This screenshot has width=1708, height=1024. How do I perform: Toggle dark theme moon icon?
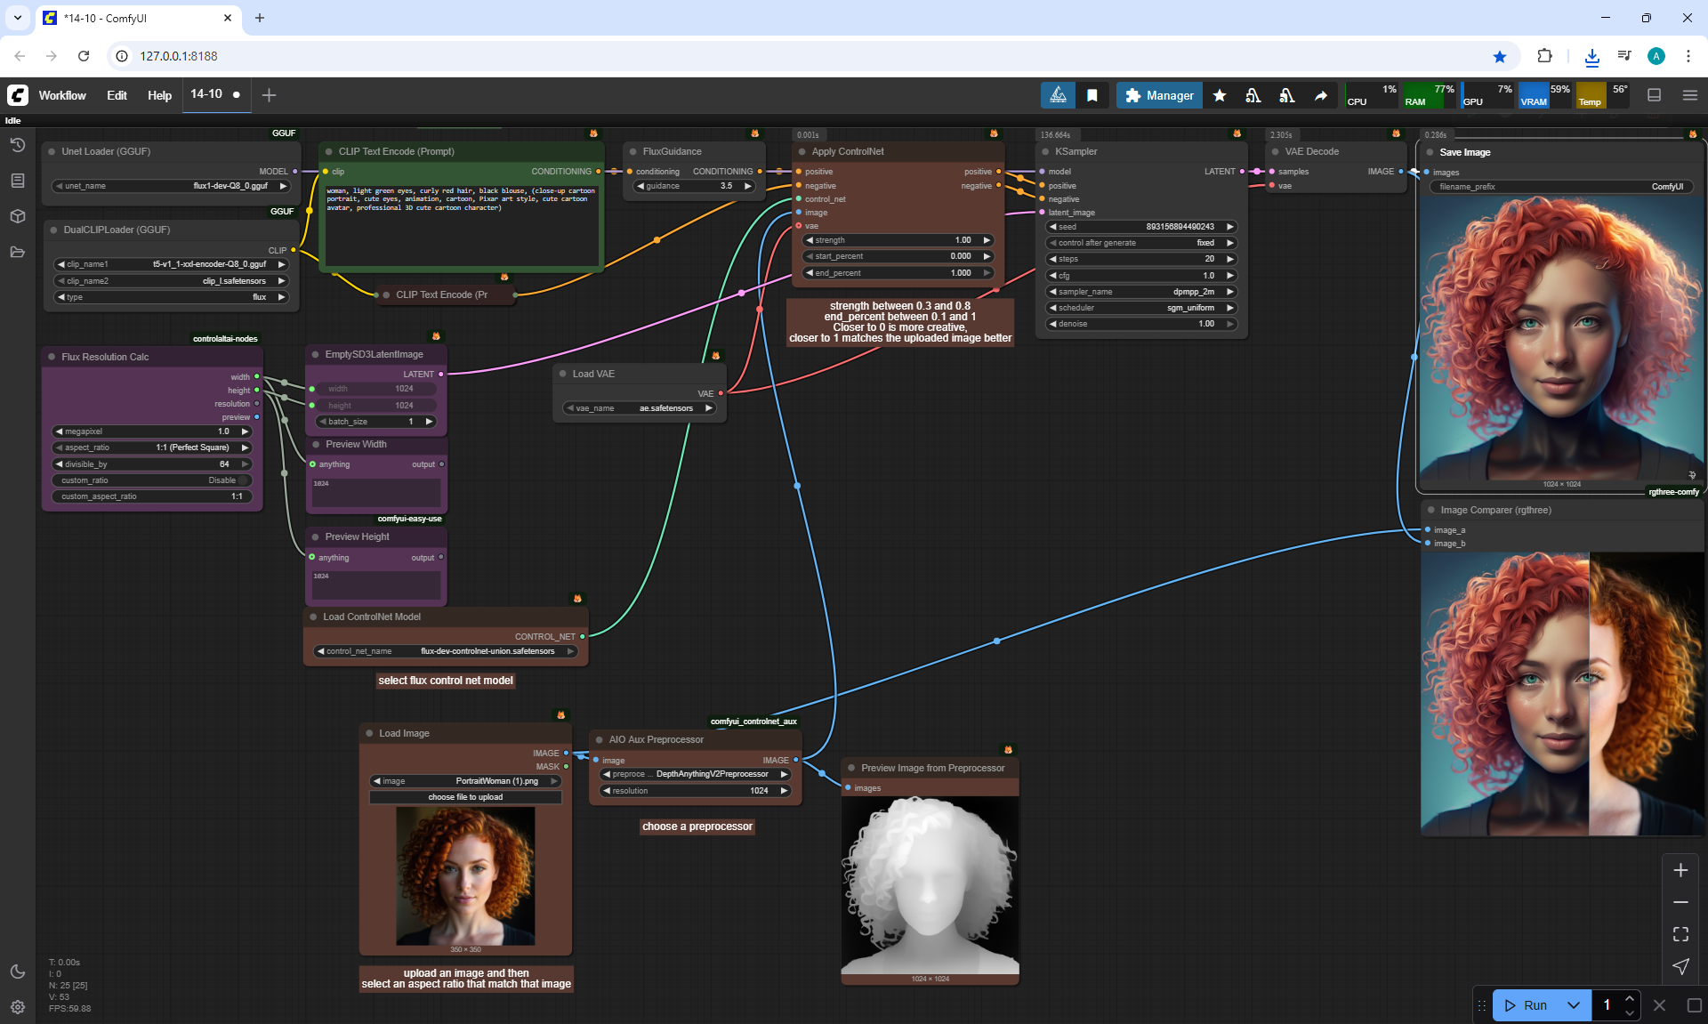pyautogui.click(x=17, y=972)
